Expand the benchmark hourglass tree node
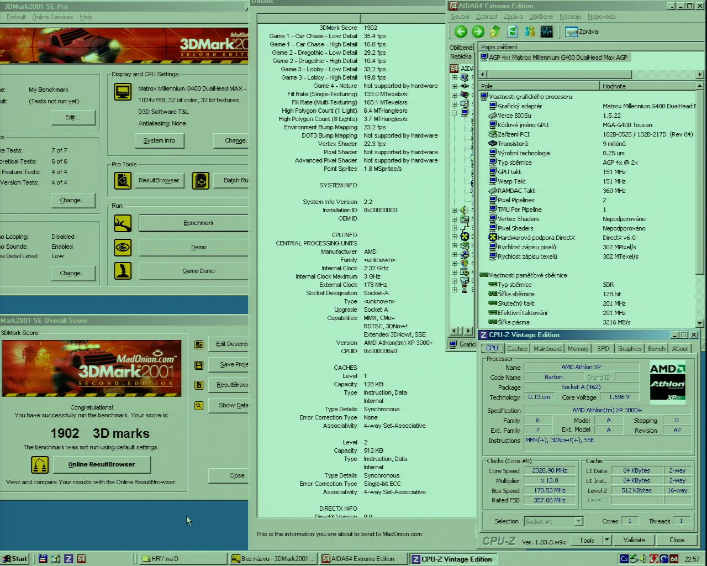 tap(455, 290)
